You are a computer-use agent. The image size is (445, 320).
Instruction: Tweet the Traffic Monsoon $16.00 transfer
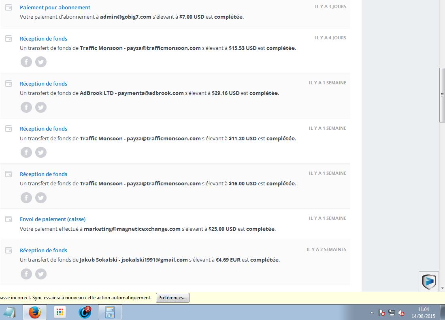click(41, 198)
